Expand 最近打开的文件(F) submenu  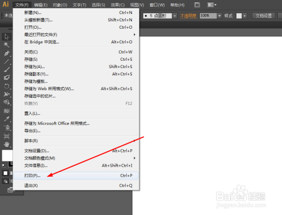coord(76,34)
